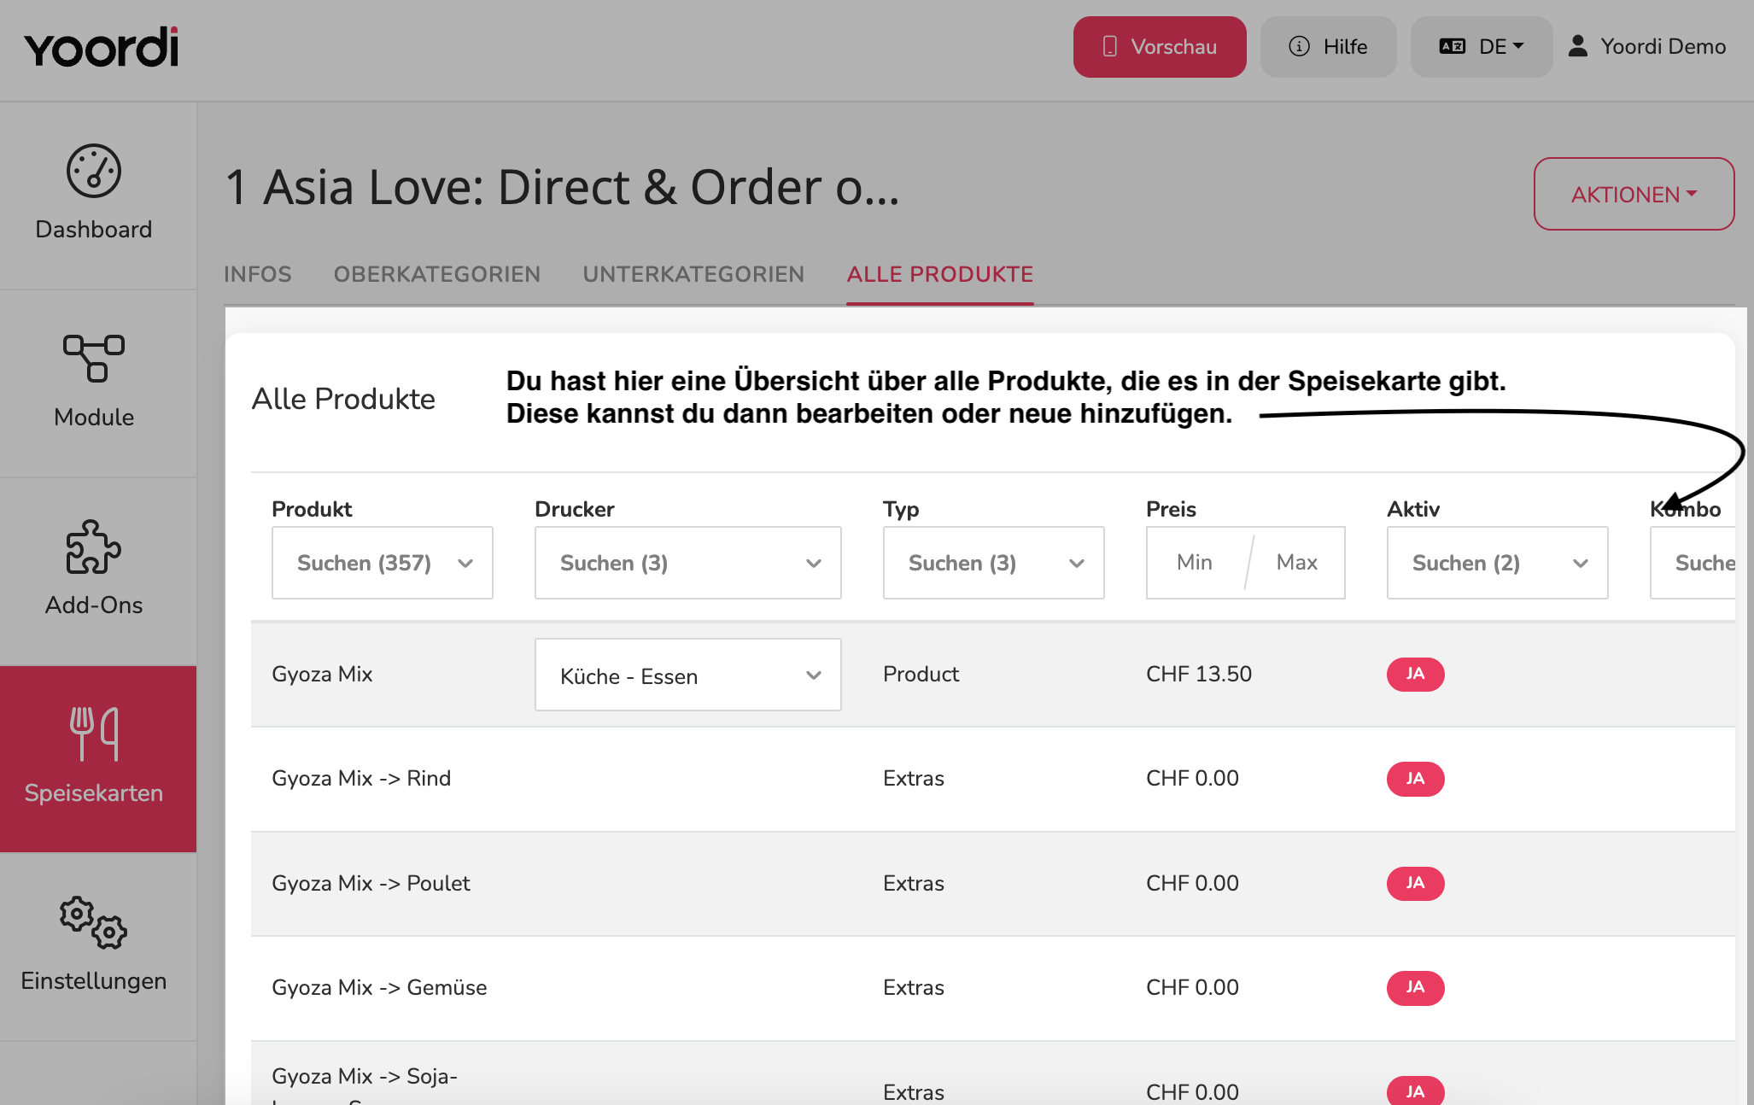
Task: Toggle the JA active badge for Gyoza Mix
Action: pyautogui.click(x=1415, y=674)
